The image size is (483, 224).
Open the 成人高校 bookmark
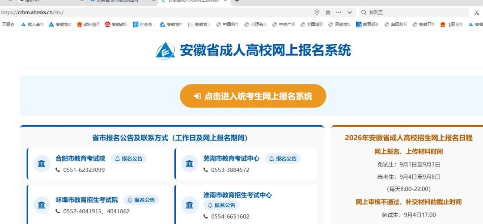pyautogui.click(x=32, y=25)
